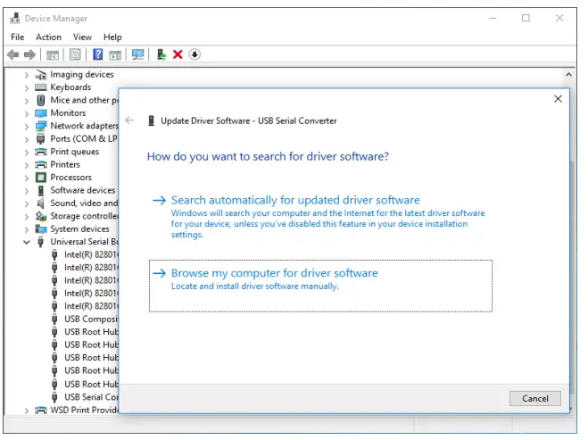Click the Disable device down-arrow toolbar icon
Screen dimensions: 588x440
tap(195, 54)
